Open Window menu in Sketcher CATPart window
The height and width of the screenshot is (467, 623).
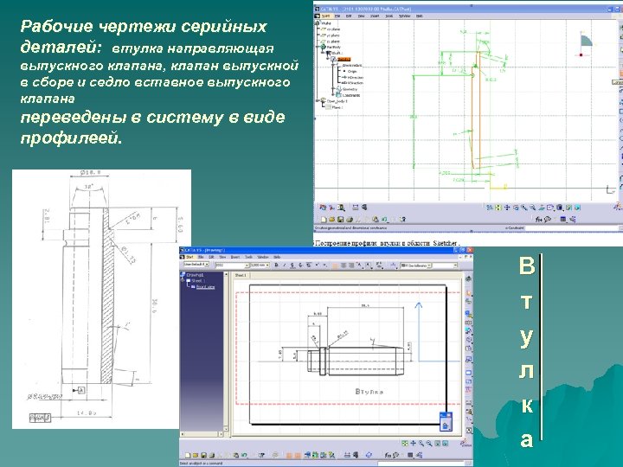point(404,16)
